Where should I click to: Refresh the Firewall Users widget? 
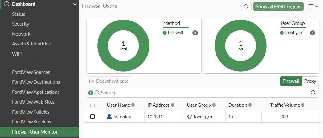(246, 6)
